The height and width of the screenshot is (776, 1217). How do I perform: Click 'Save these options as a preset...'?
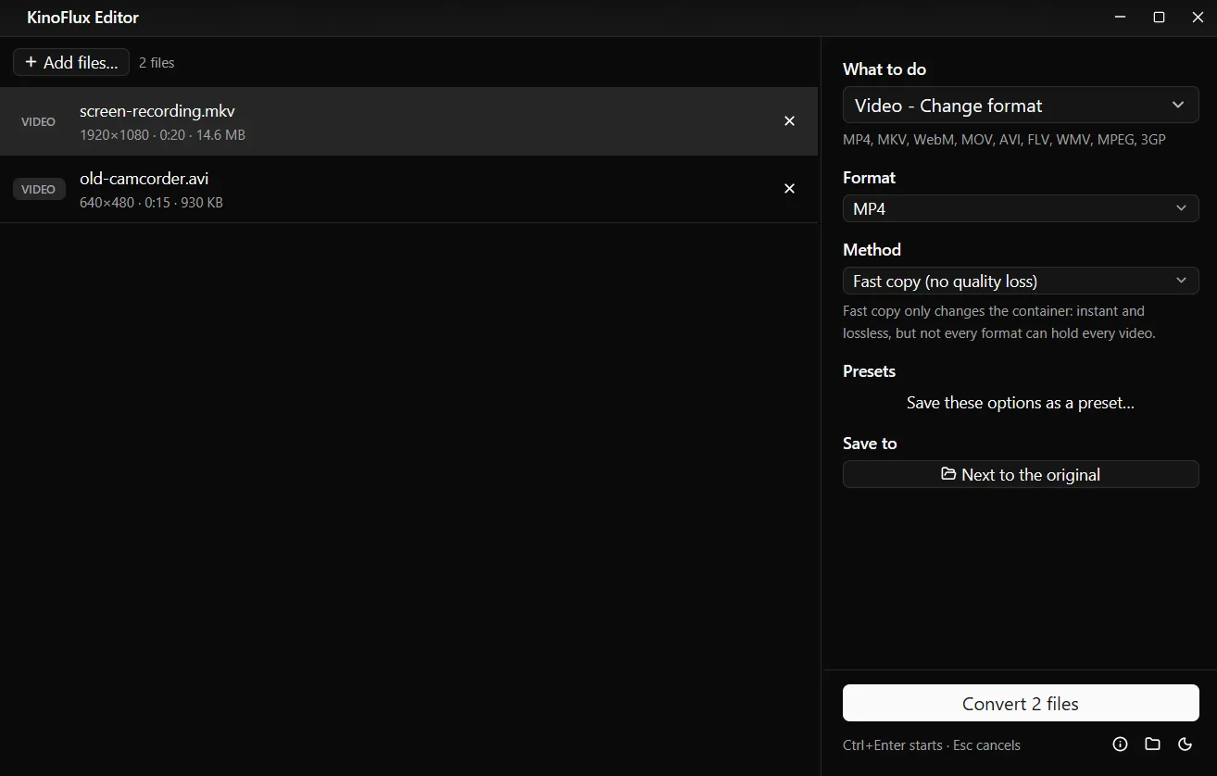pyautogui.click(x=1021, y=403)
